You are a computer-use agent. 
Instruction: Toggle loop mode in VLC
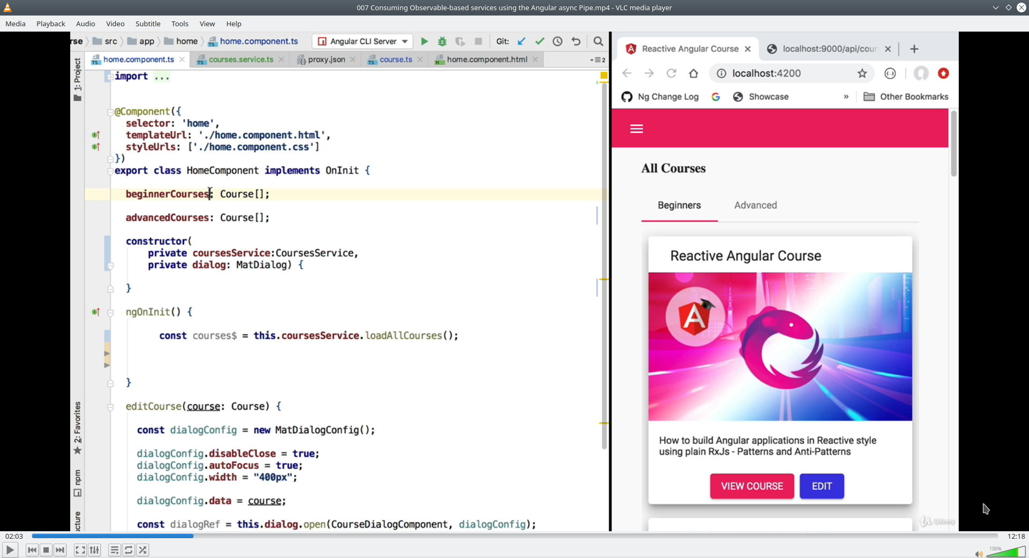click(129, 550)
